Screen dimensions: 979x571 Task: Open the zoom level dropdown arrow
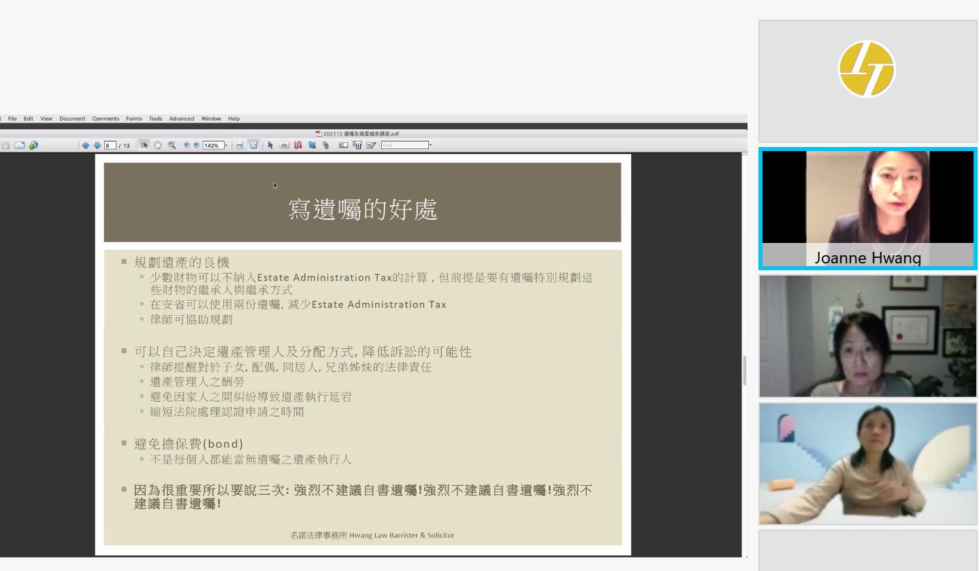(x=226, y=145)
